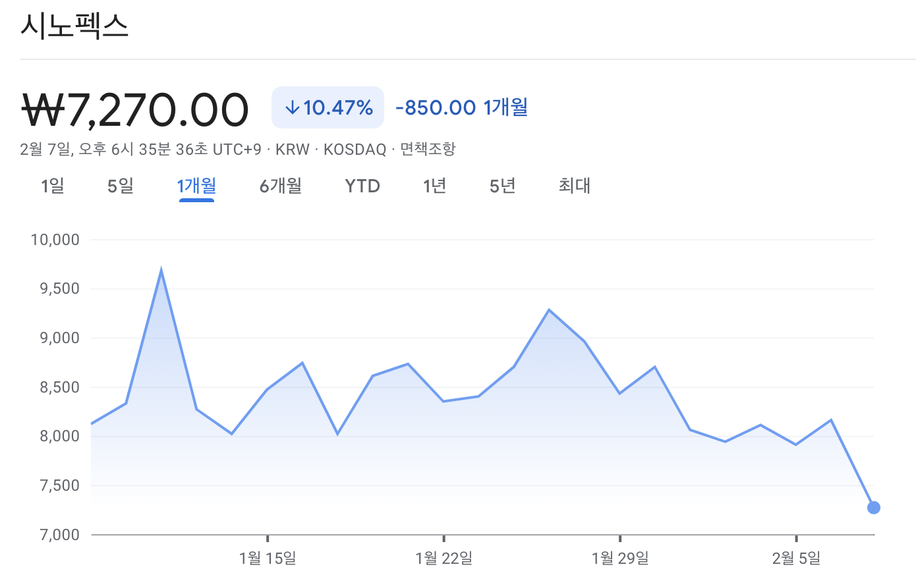The width and height of the screenshot is (916, 577).
Task: Click the 10,000 y-axis label
Action: (55, 240)
